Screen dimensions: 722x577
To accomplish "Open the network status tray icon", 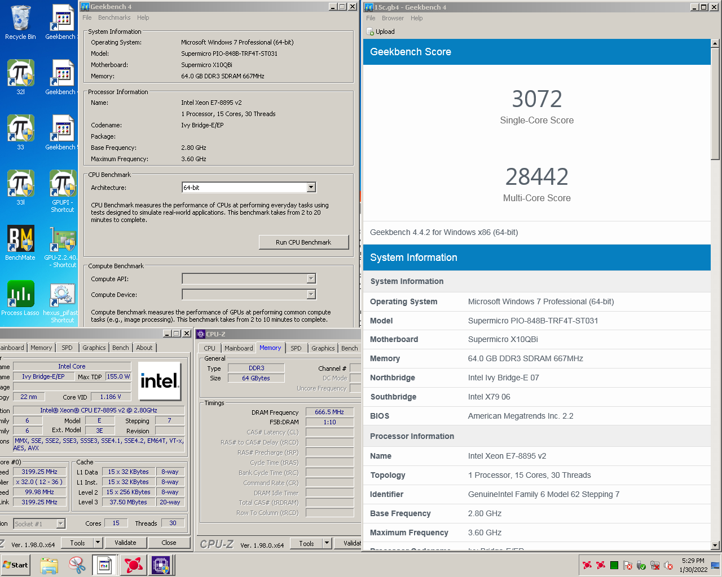I will [x=655, y=565].
